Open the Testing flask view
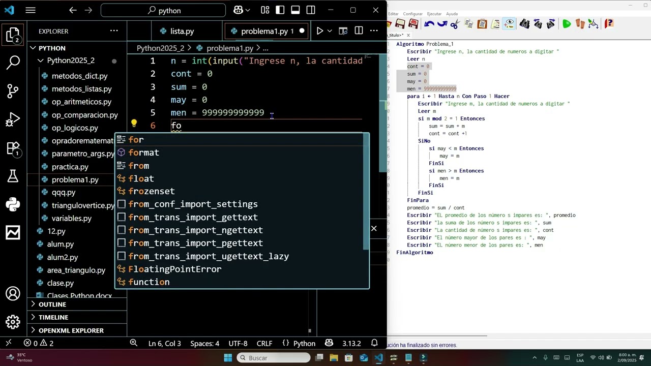 point(13,176)
